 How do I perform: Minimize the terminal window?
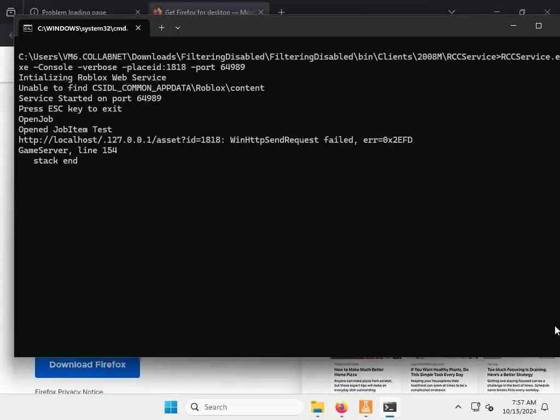[x=513, y=26]
